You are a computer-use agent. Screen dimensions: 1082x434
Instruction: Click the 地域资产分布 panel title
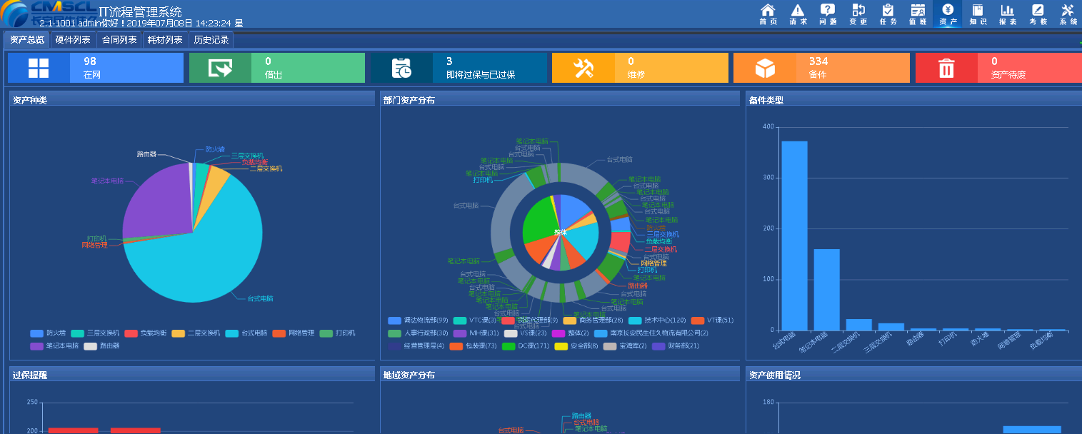pyautogui.click(x=409, y=375)
